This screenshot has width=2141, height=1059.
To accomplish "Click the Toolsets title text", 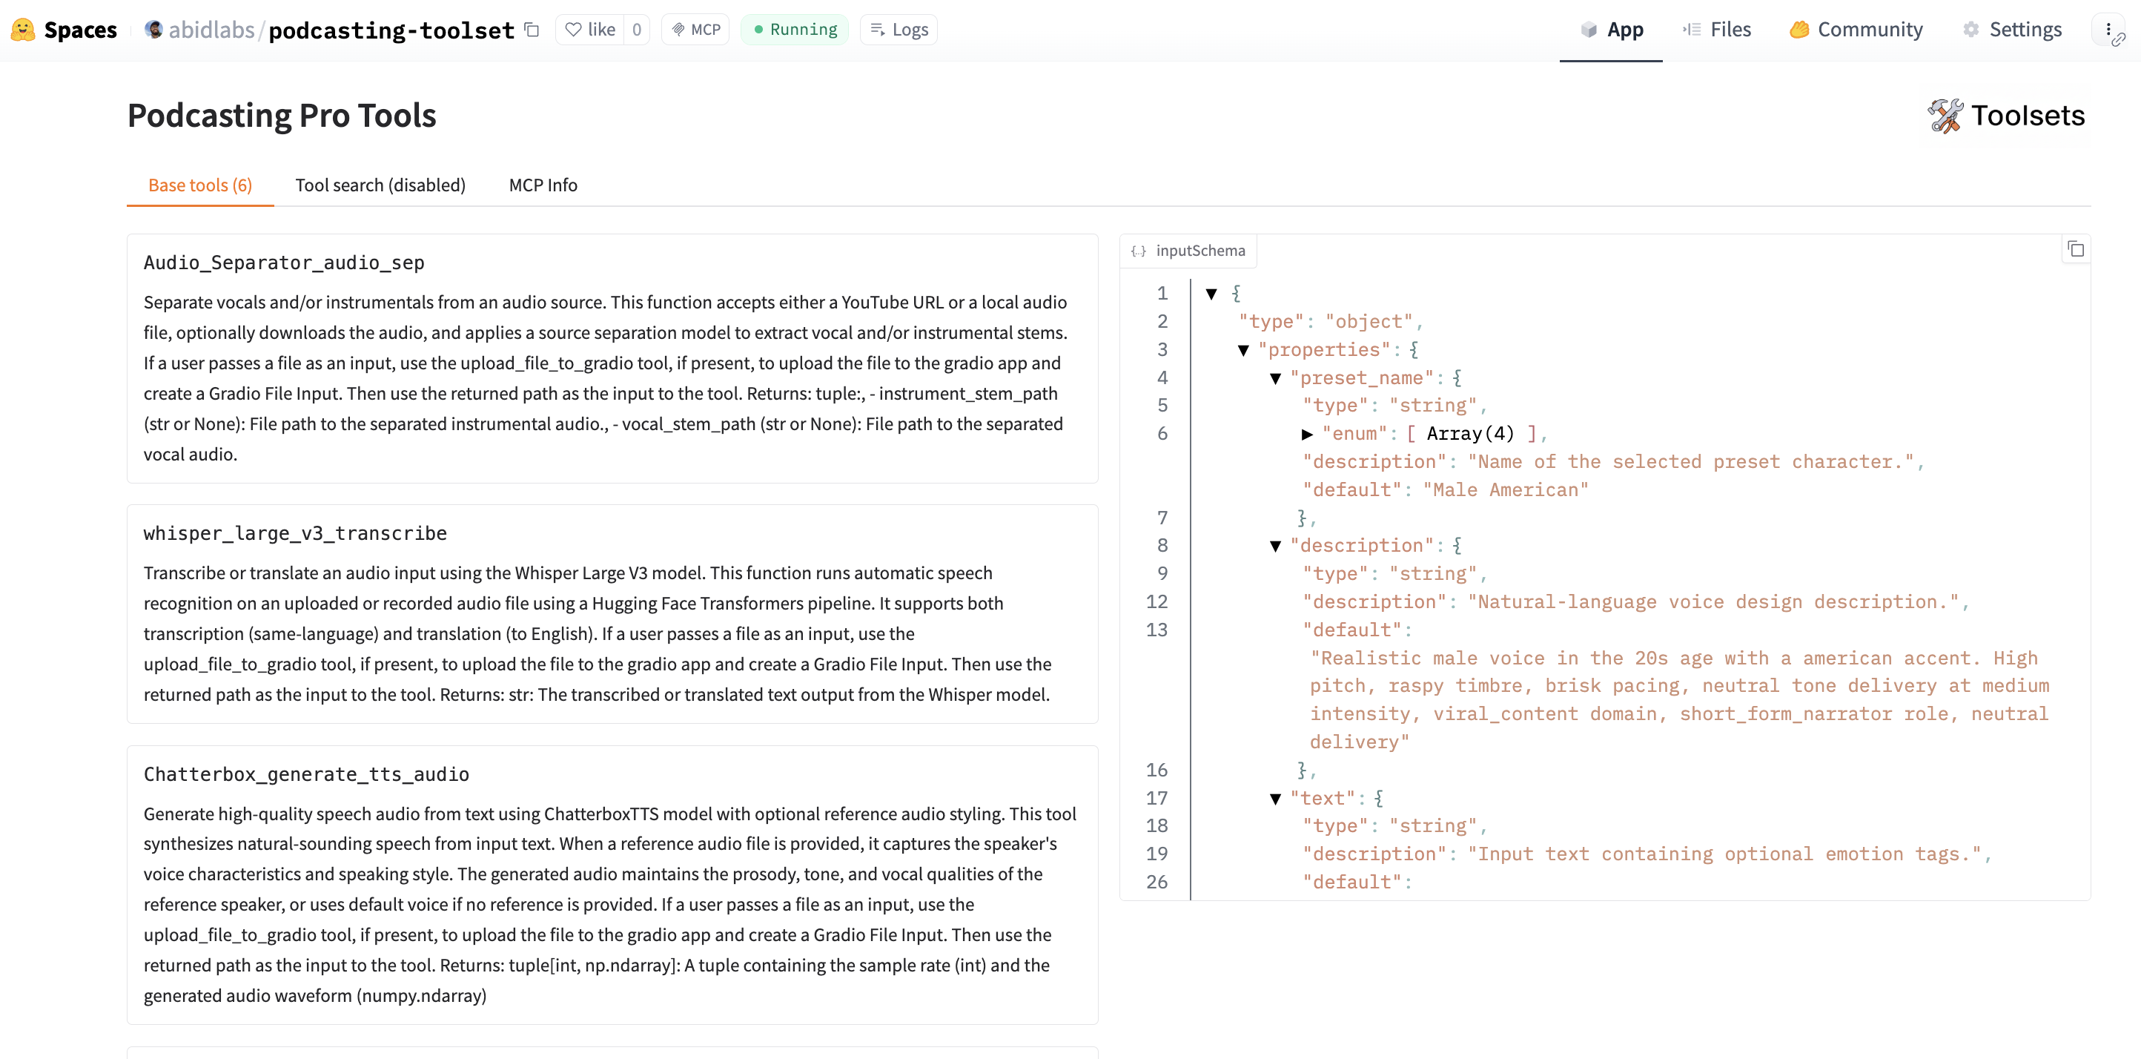I will pos(2028,116).
